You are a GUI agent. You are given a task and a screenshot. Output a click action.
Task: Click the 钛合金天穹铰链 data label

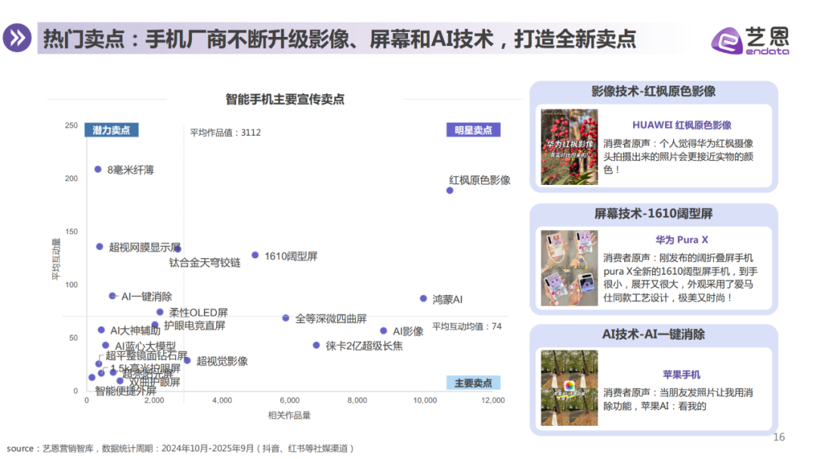(205, 263)
